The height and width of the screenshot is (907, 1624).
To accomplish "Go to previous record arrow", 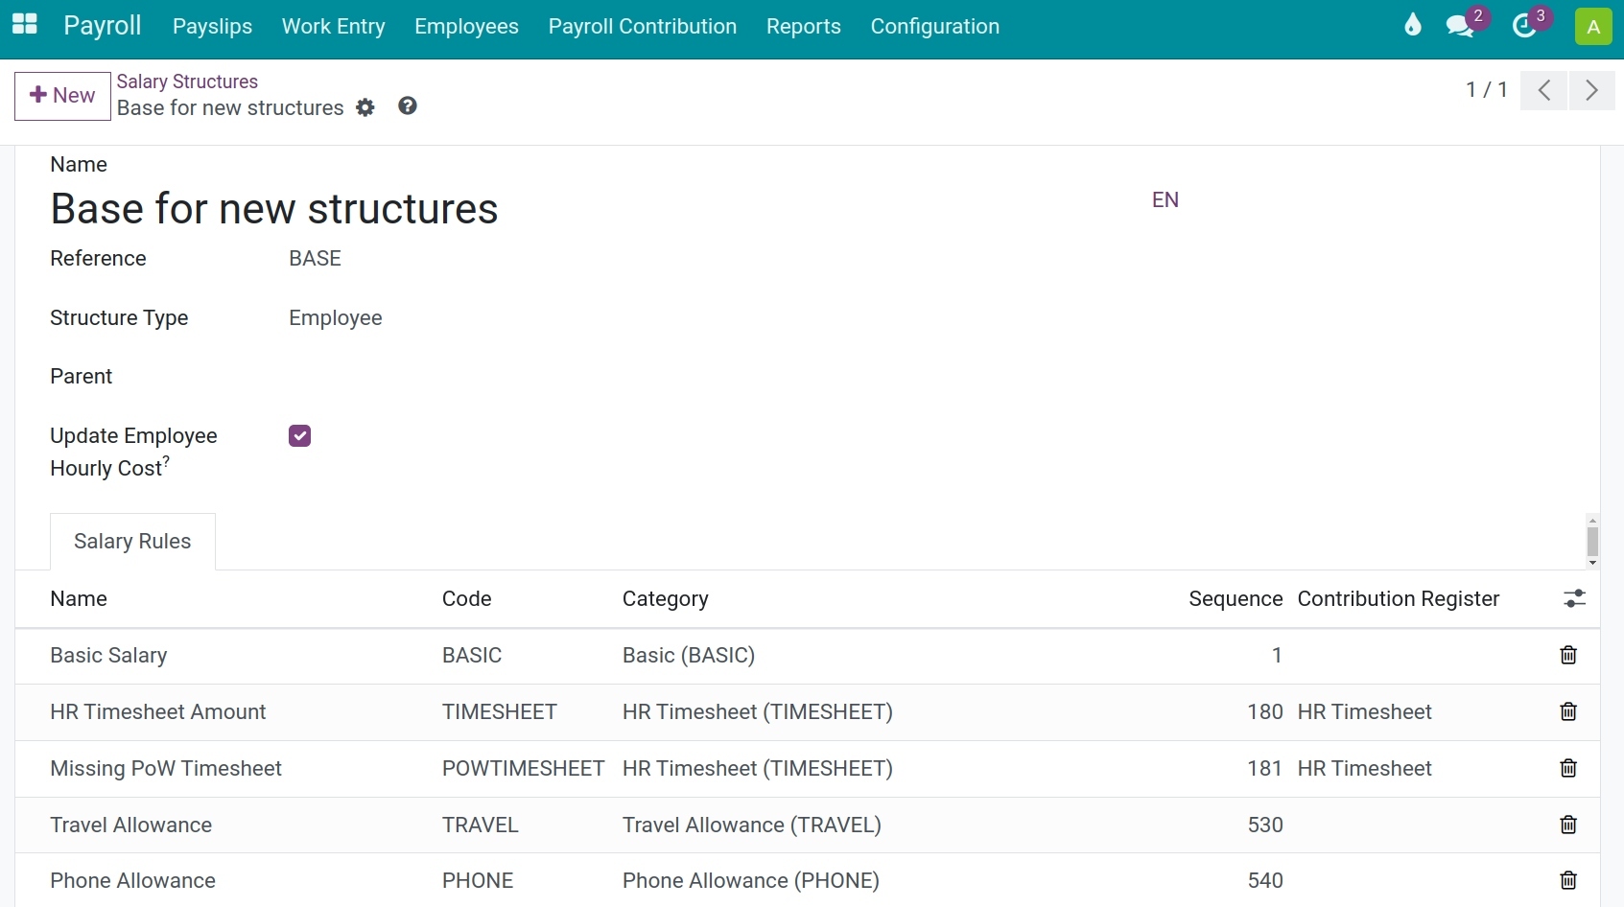I will click(1543, 90).
